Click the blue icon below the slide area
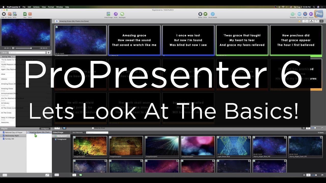The image size is (326, 183). pos(64,128)
